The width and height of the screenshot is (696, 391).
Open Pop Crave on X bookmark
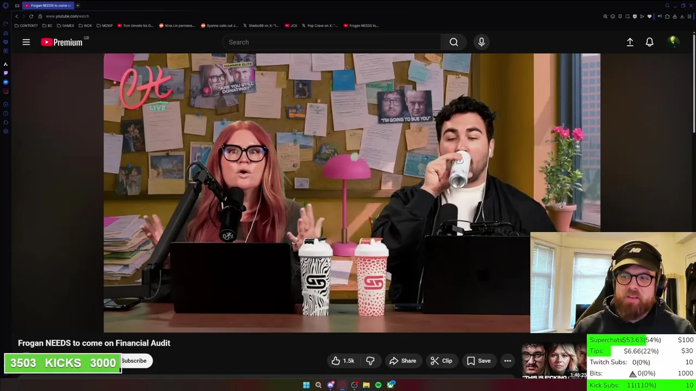pyautogui.click(x=320, y=26)
